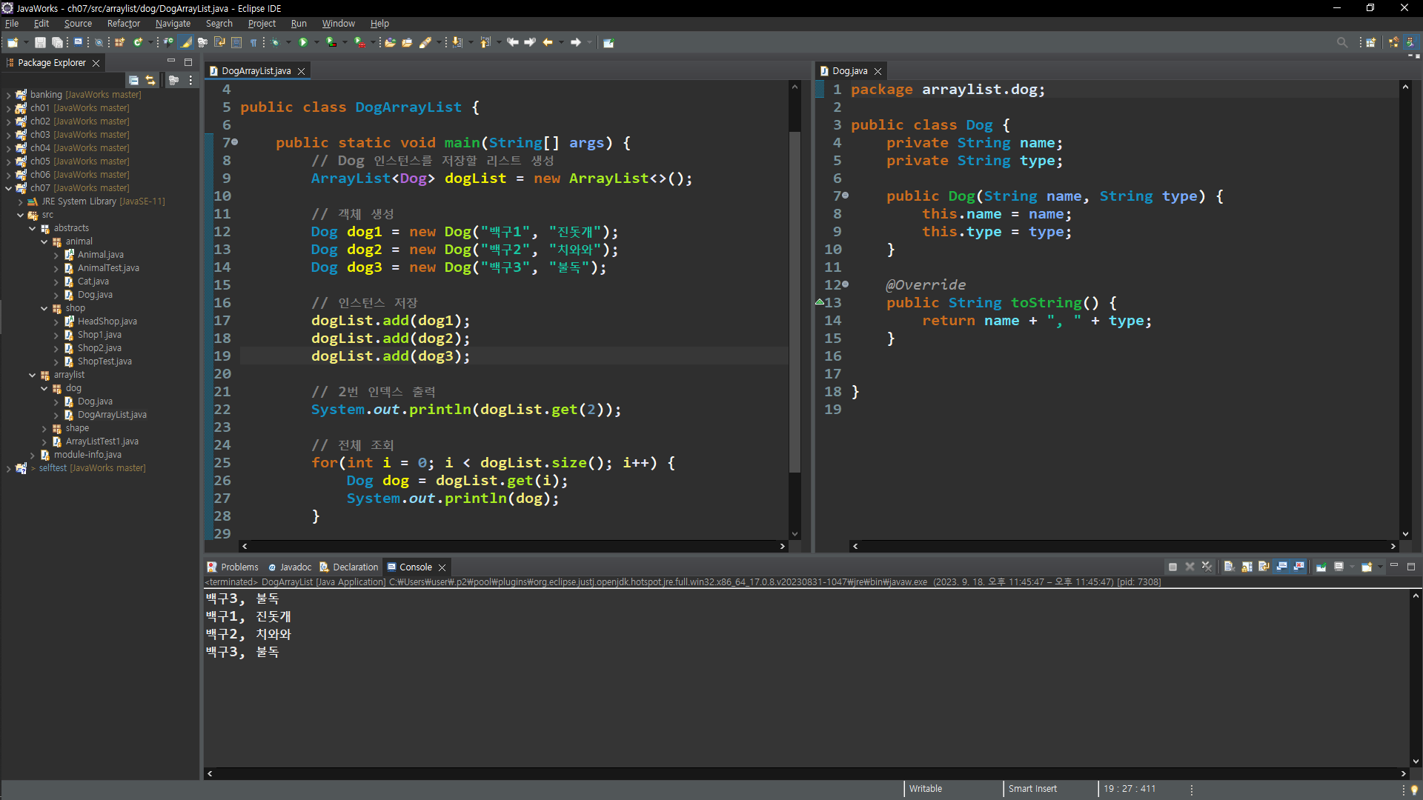Image resolution: width=1423 pixels, height=800 pixels.
Task: Click the toolbar search magnifier icon
Action: tap(1341, 42)
